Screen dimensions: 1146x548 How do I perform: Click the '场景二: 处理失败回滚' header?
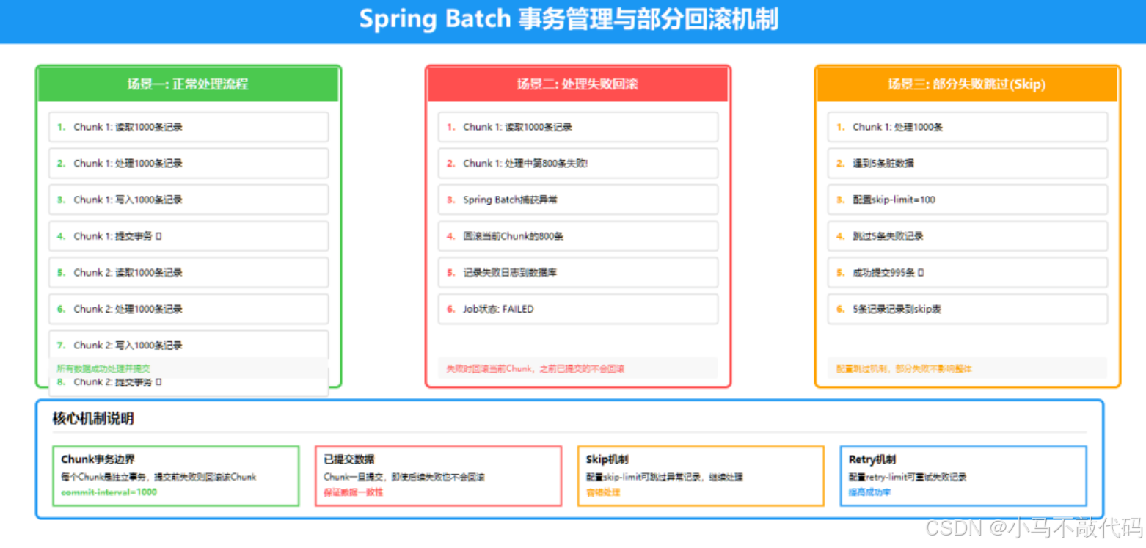pos(577,84)
